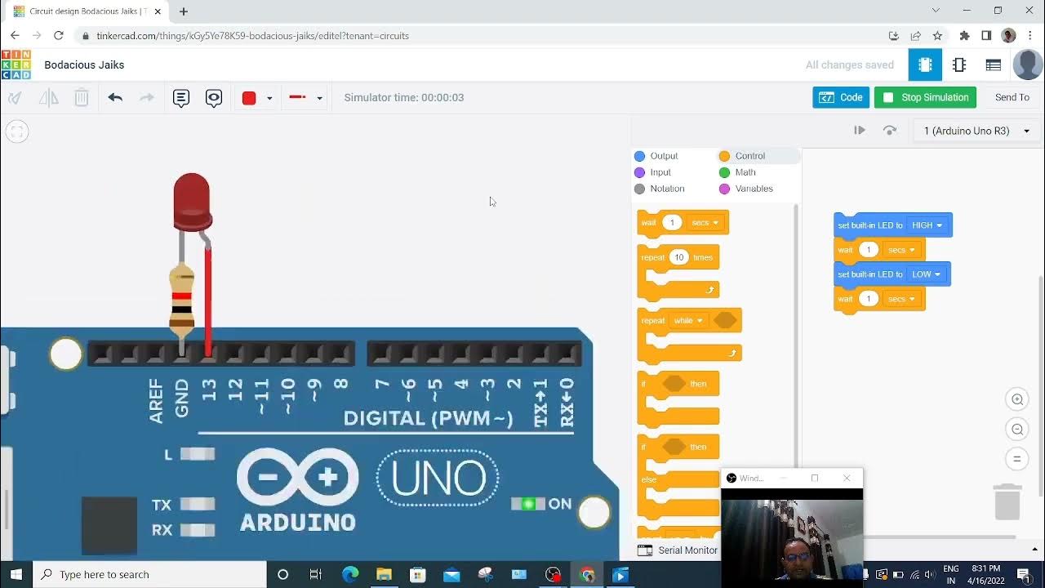Select the Control block category
The width and height of the screenshot is (1045, 588).
point(743,156)
